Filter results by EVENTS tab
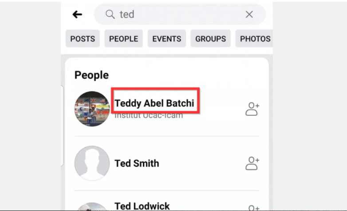The height and width of the screenshot is (211, 347). tap(167, 39)
